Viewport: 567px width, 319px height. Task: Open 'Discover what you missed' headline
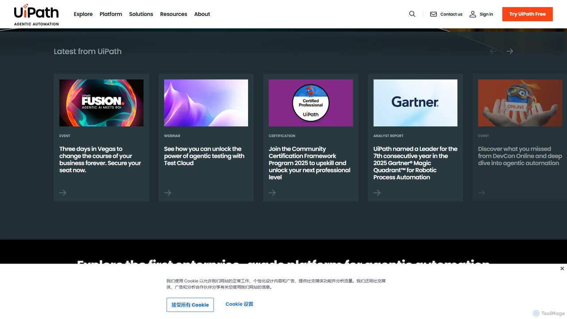(520, 156)
